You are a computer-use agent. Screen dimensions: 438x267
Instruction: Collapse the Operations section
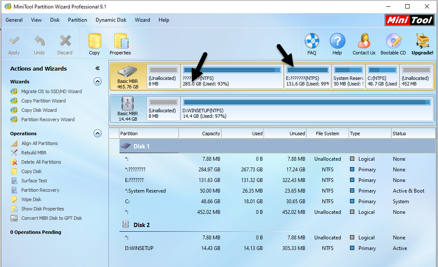(97, 133)
